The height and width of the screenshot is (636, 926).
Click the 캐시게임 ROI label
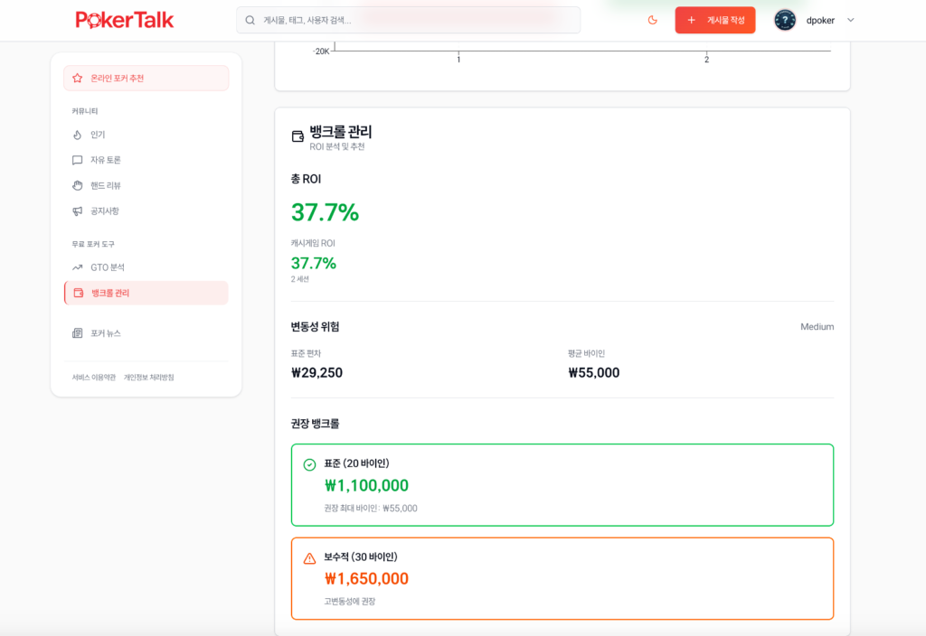[x=313, y=243]
